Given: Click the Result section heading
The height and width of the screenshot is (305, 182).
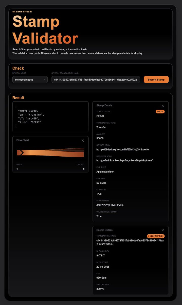Looking at the screenshot, I should coord(18,98).
